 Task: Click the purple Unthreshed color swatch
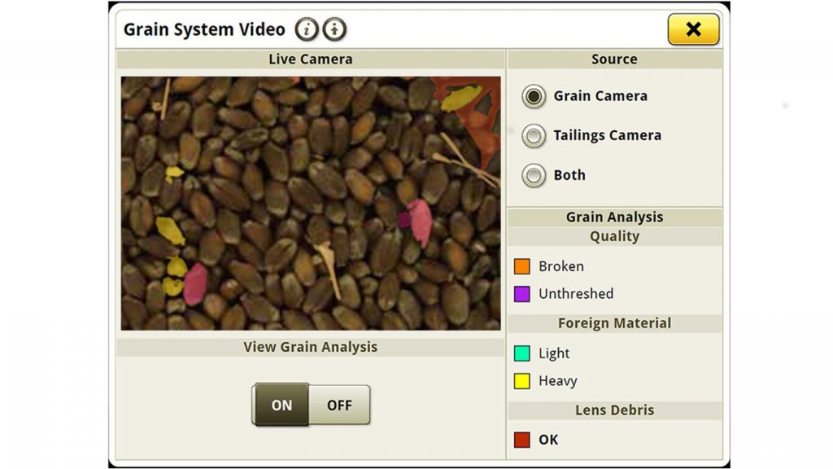coord(521,293)
